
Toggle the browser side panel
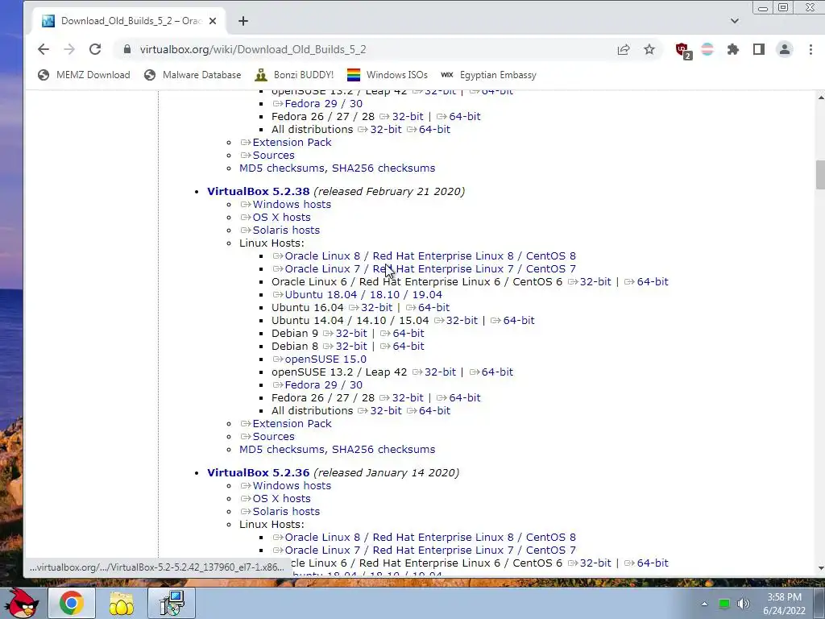coord(759,49)
